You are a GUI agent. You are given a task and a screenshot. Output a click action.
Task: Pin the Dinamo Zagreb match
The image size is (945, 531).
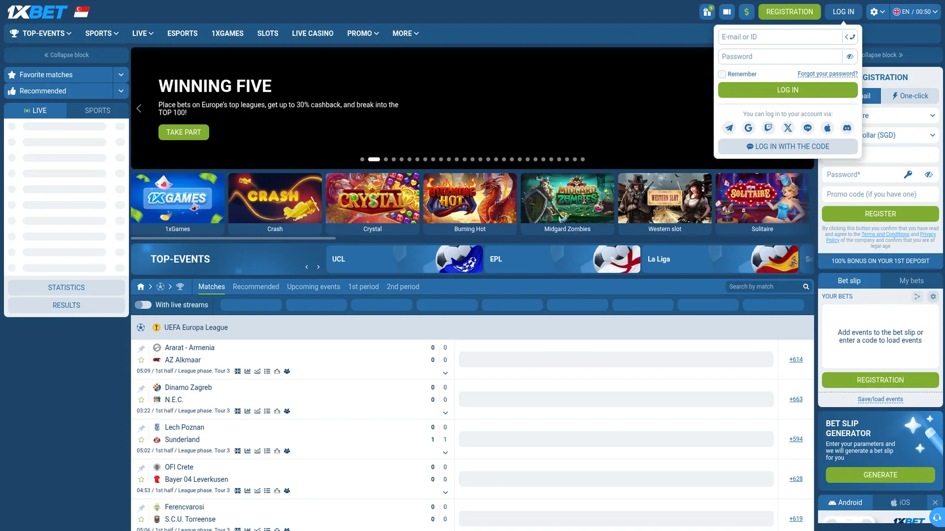click(x=141, y=389)
